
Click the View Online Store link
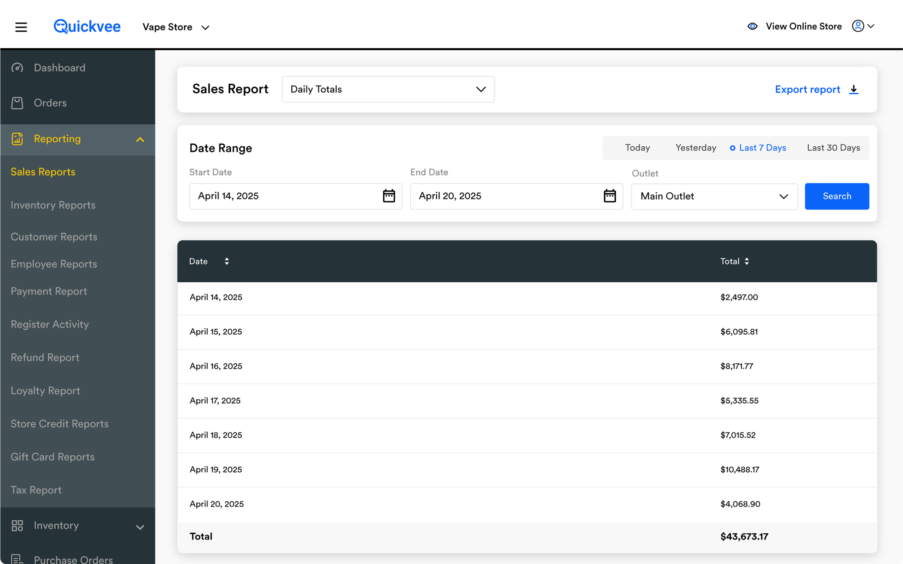(x=804, y=26)
